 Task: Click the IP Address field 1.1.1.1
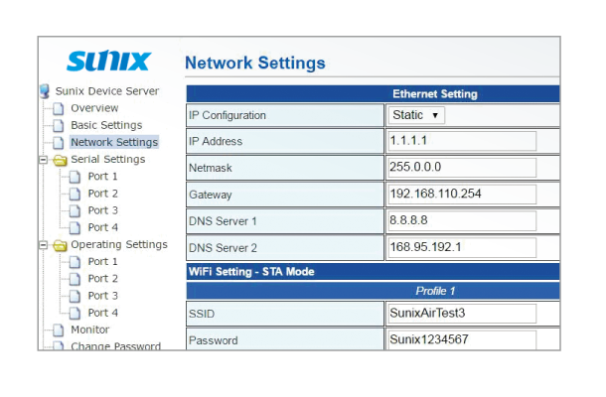coord(462,141)
